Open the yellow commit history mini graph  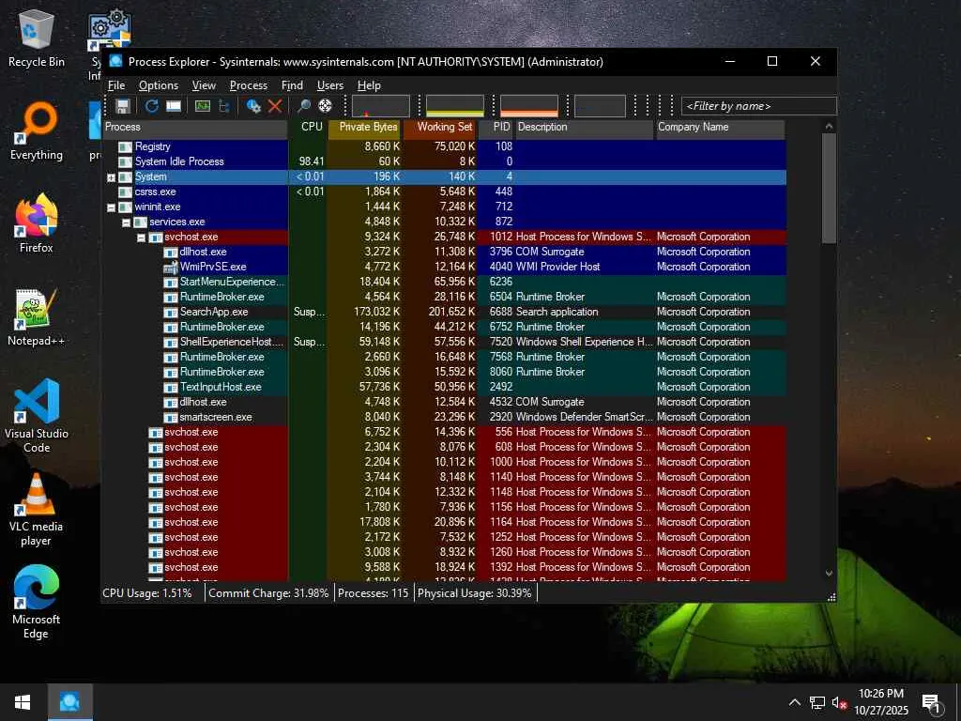455,106
